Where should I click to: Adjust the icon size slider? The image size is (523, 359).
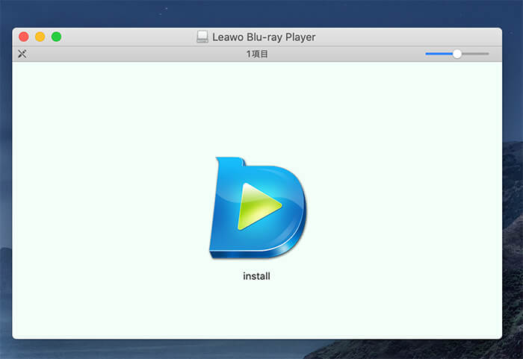point(457,54)
